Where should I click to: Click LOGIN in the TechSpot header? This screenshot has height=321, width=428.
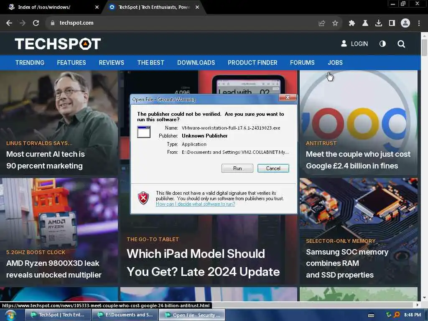point(354,43)
